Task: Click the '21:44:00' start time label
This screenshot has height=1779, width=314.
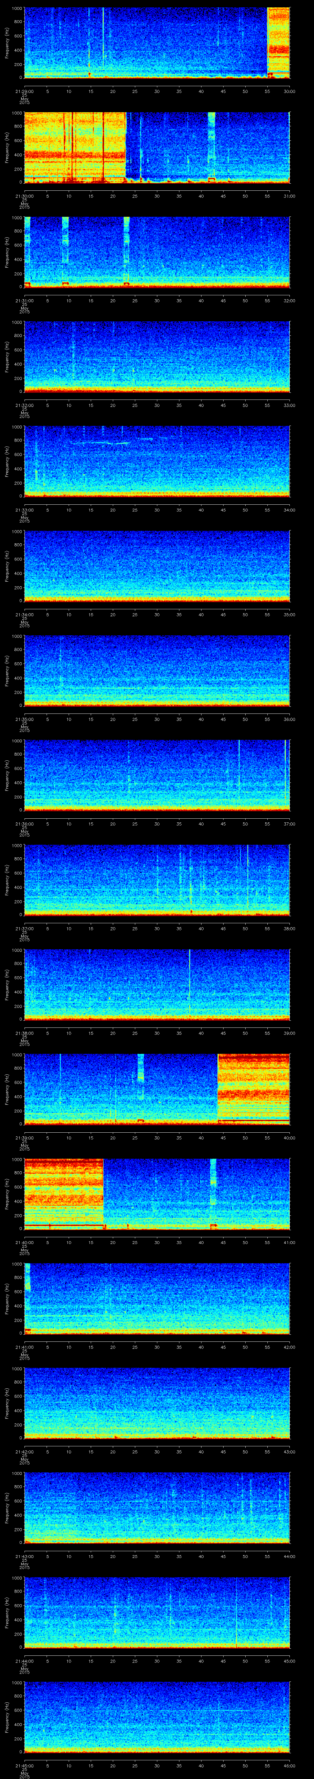Action: (24, 1661)
